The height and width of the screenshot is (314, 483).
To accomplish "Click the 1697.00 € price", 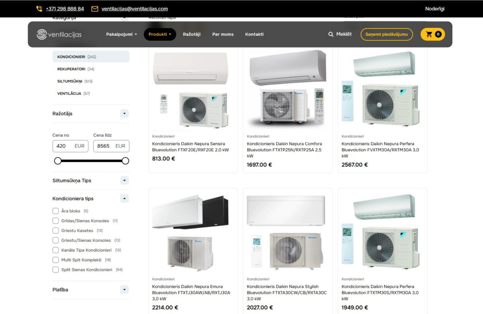I will [260, 165].
